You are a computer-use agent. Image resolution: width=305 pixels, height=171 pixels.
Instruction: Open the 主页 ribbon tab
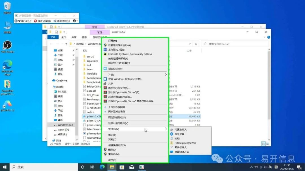pos(64,37)
